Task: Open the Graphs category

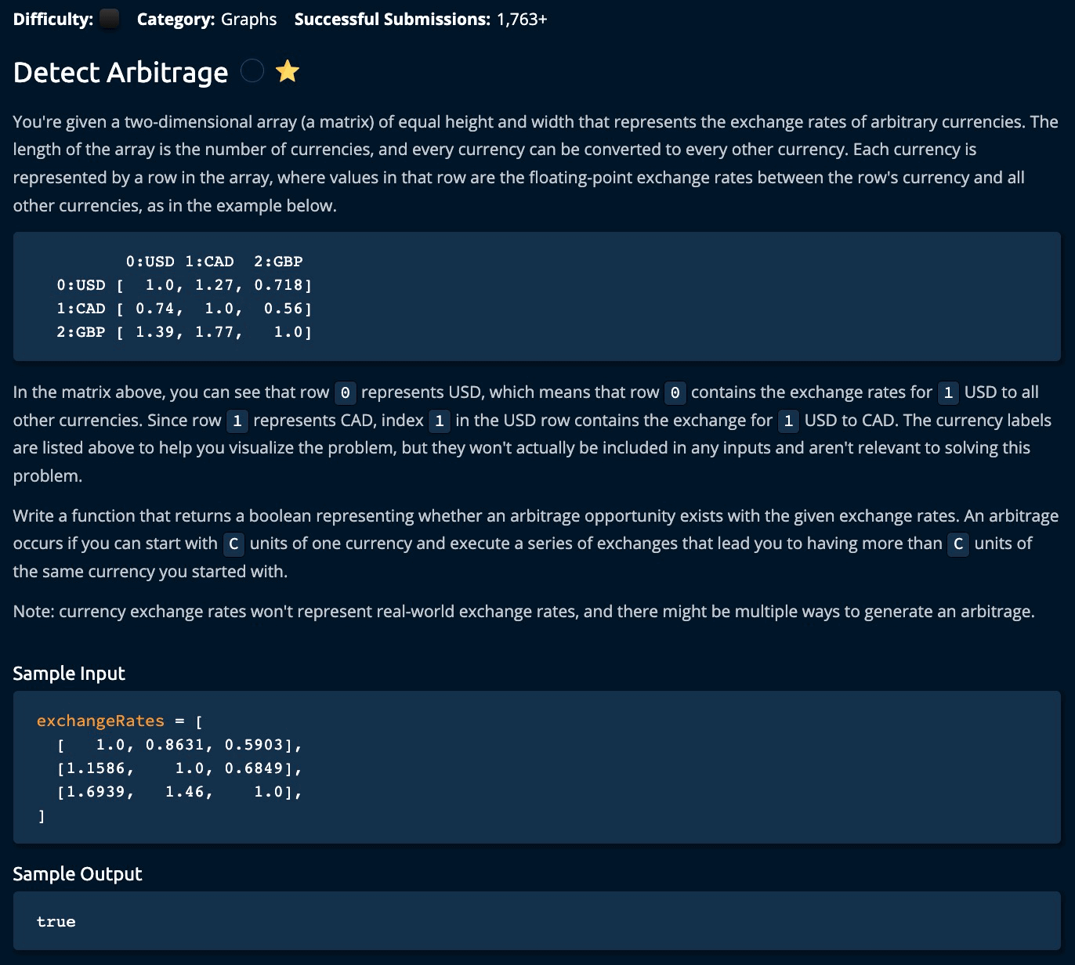Action: (x=248, y=19)
